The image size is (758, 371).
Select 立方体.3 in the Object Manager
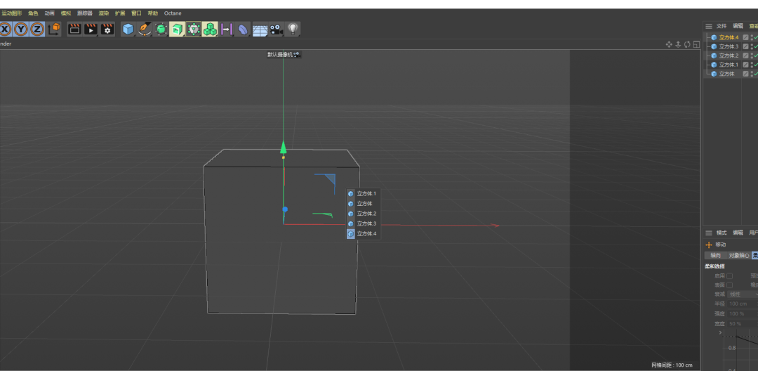click(x=729, y=46)
